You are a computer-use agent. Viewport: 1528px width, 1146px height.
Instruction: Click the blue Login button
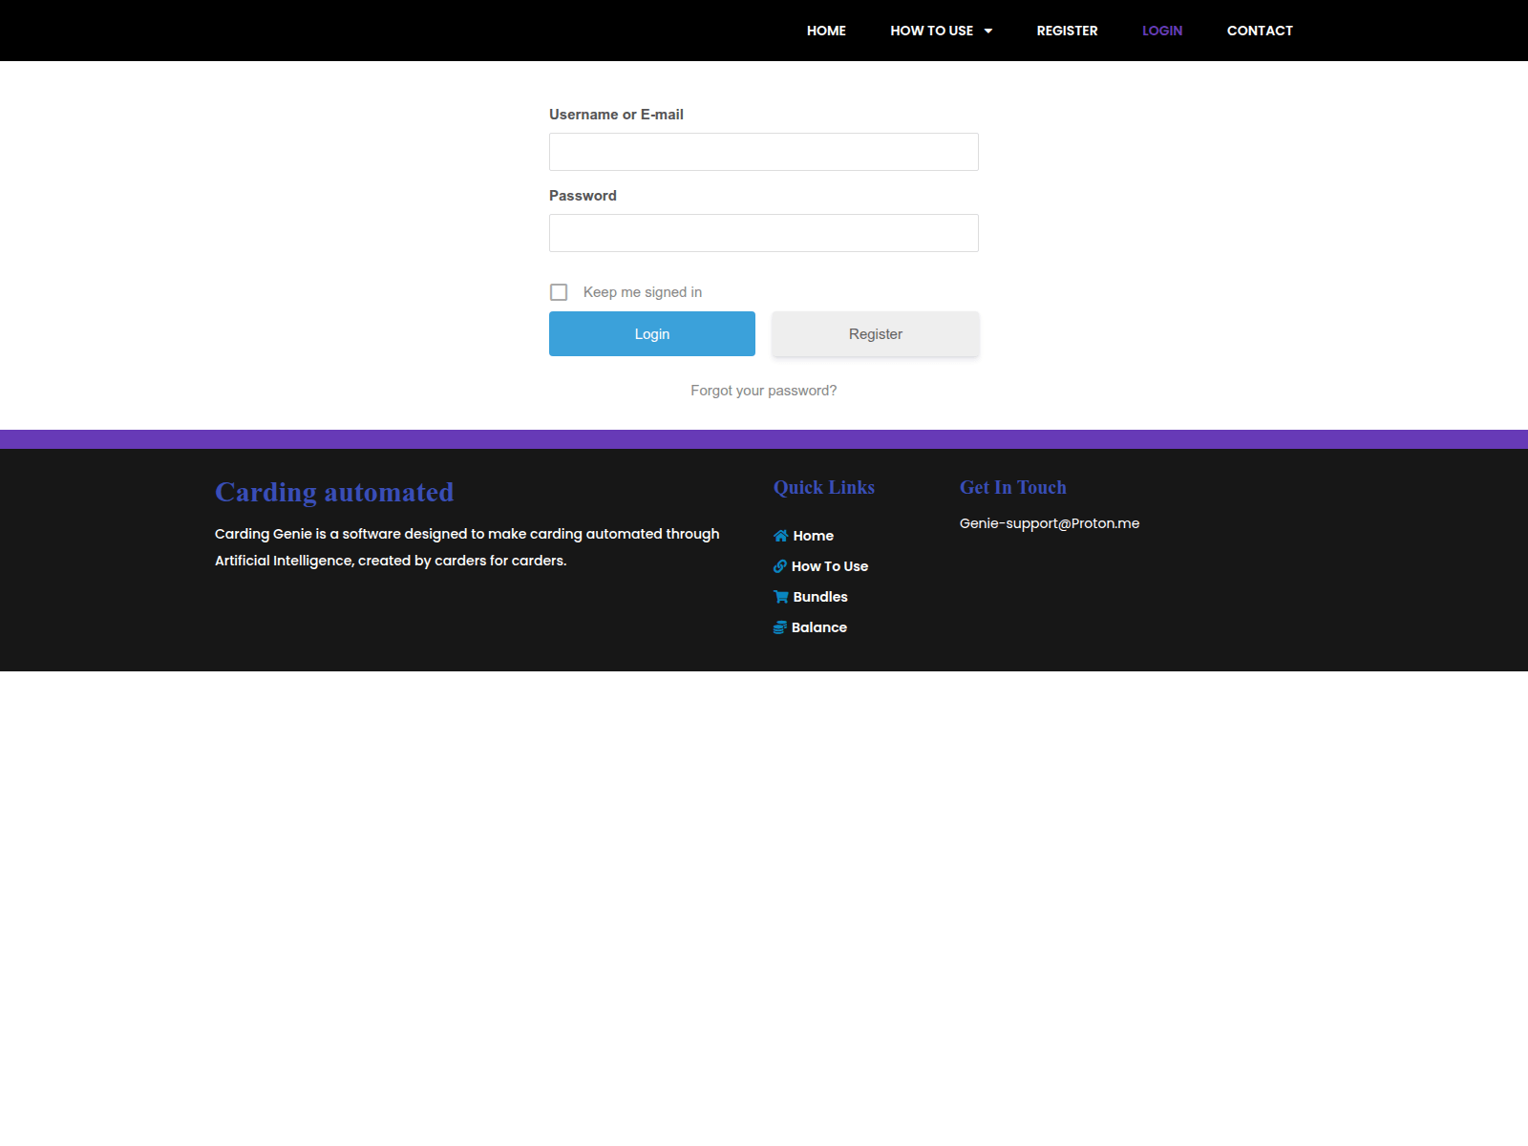point(652,334)
